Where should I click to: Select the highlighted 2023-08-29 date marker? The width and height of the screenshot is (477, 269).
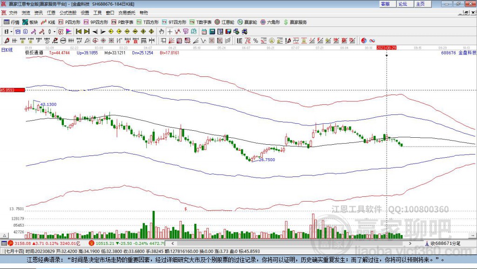[x=386, y=48]
